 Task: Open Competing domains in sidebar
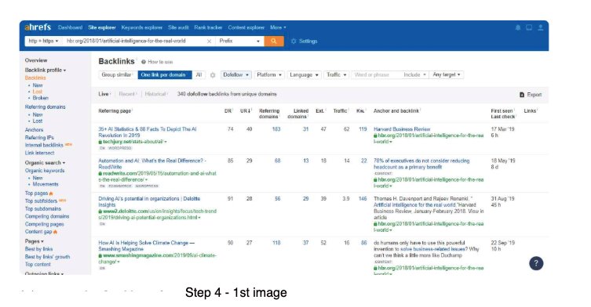(x=47, y=216)
